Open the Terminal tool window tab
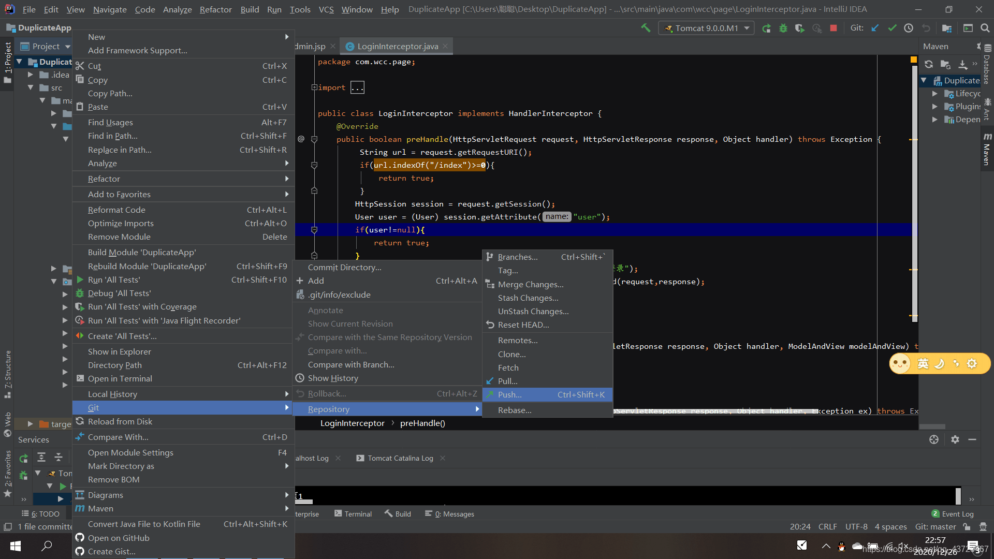This screenshot has width=994, height=559. [353, 514]
